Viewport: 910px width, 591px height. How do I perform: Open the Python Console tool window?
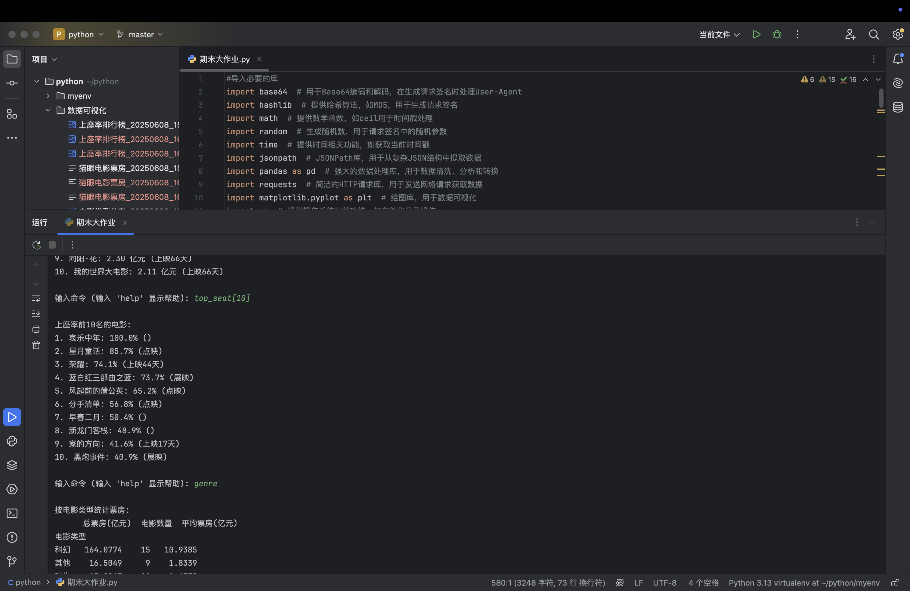pos(12,441)
